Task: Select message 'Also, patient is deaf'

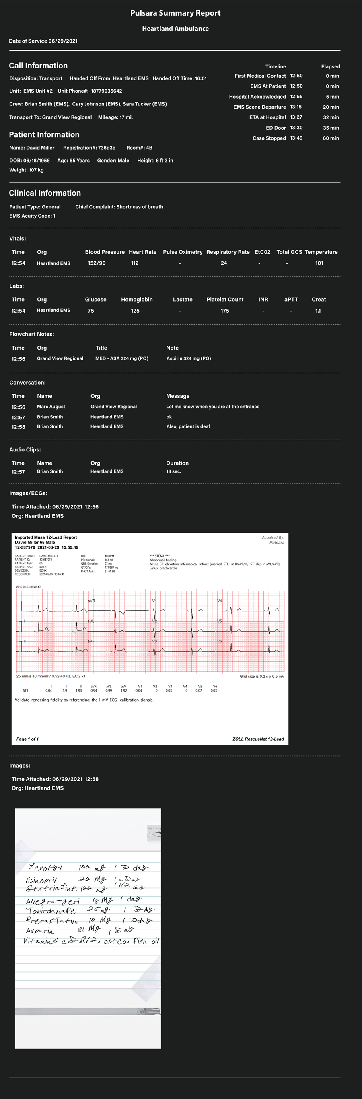Action: (188, 426)
